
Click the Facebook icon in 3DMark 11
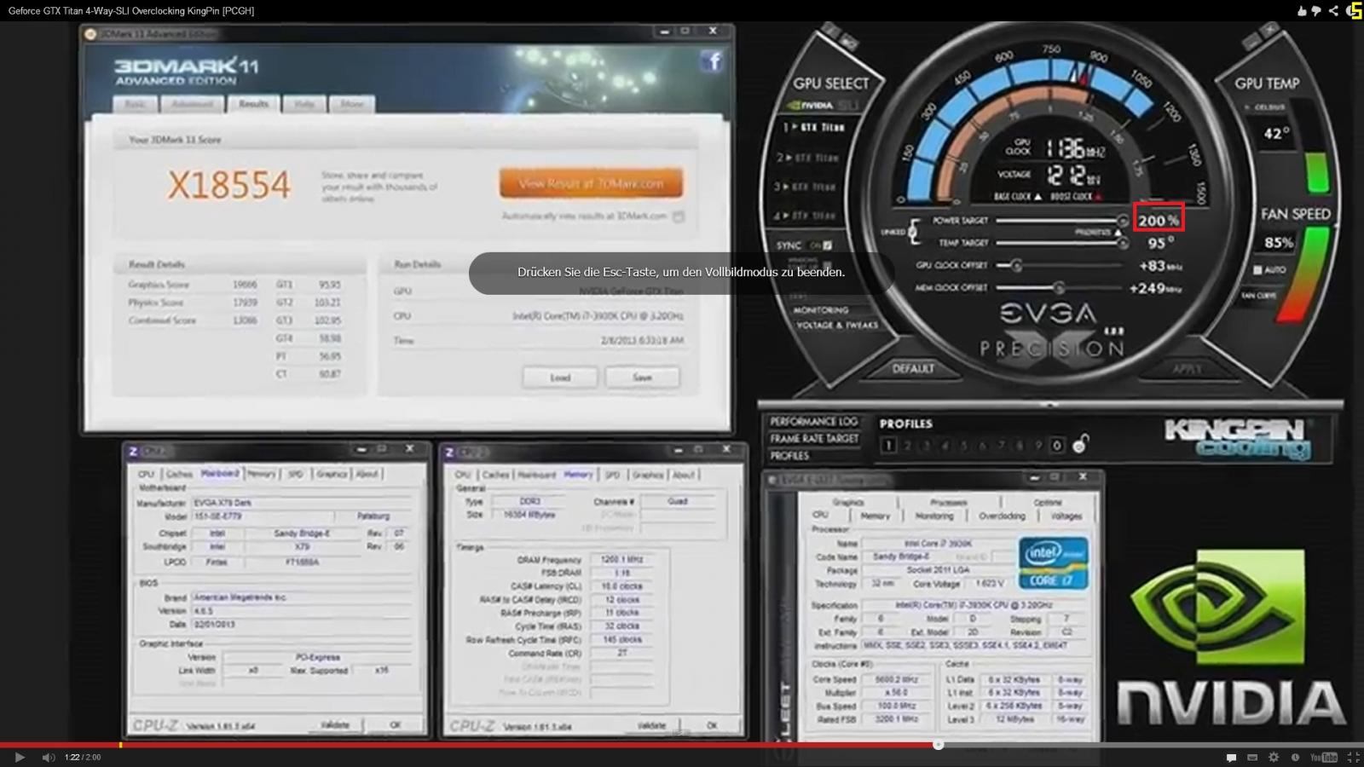coord(713,61)
